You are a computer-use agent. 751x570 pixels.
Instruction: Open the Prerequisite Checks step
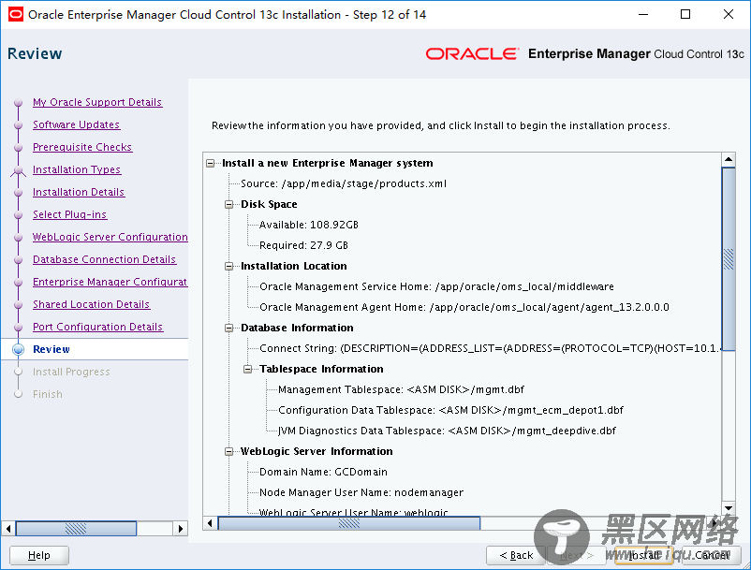[x=82, y=147]
